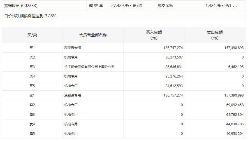This screenshot has width=248, height=141.
Task: Click the 会员营业部名称 column header
Action: (x=93, y=35)
